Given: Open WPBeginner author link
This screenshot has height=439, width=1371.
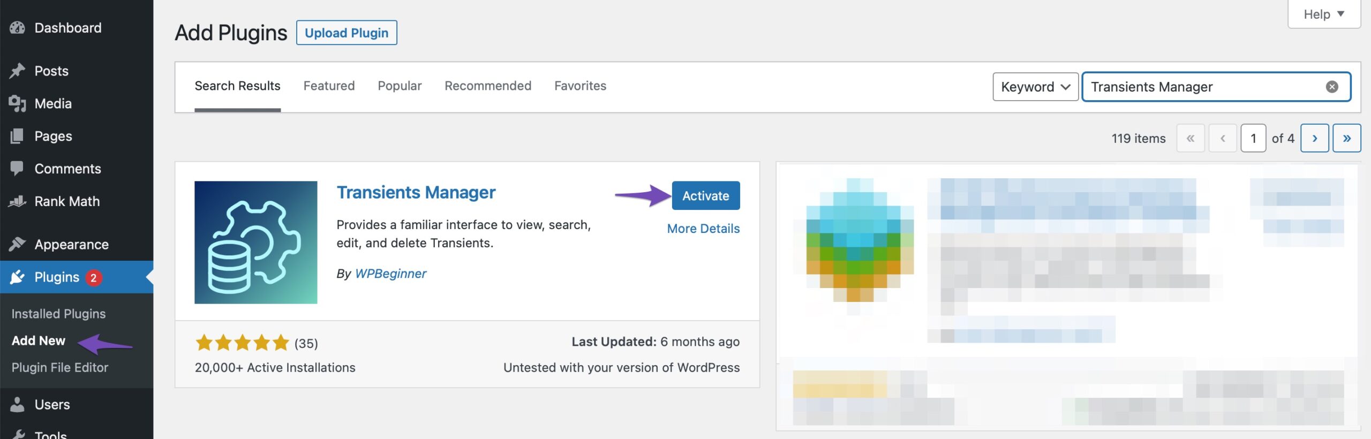Looking at the screenshot, I should [390, 274].
